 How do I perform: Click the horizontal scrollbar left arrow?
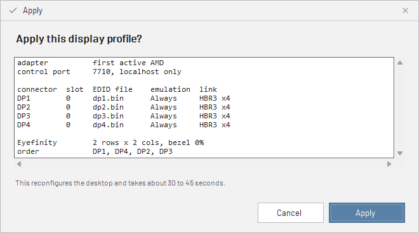(19, 164)
